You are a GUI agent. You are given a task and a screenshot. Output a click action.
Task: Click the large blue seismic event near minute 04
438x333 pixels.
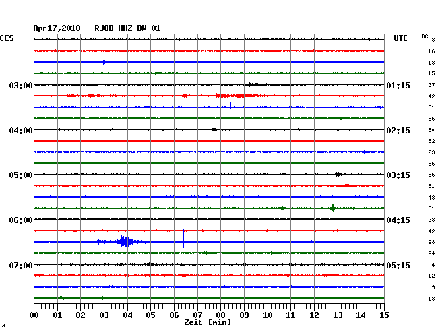(125, 241)
